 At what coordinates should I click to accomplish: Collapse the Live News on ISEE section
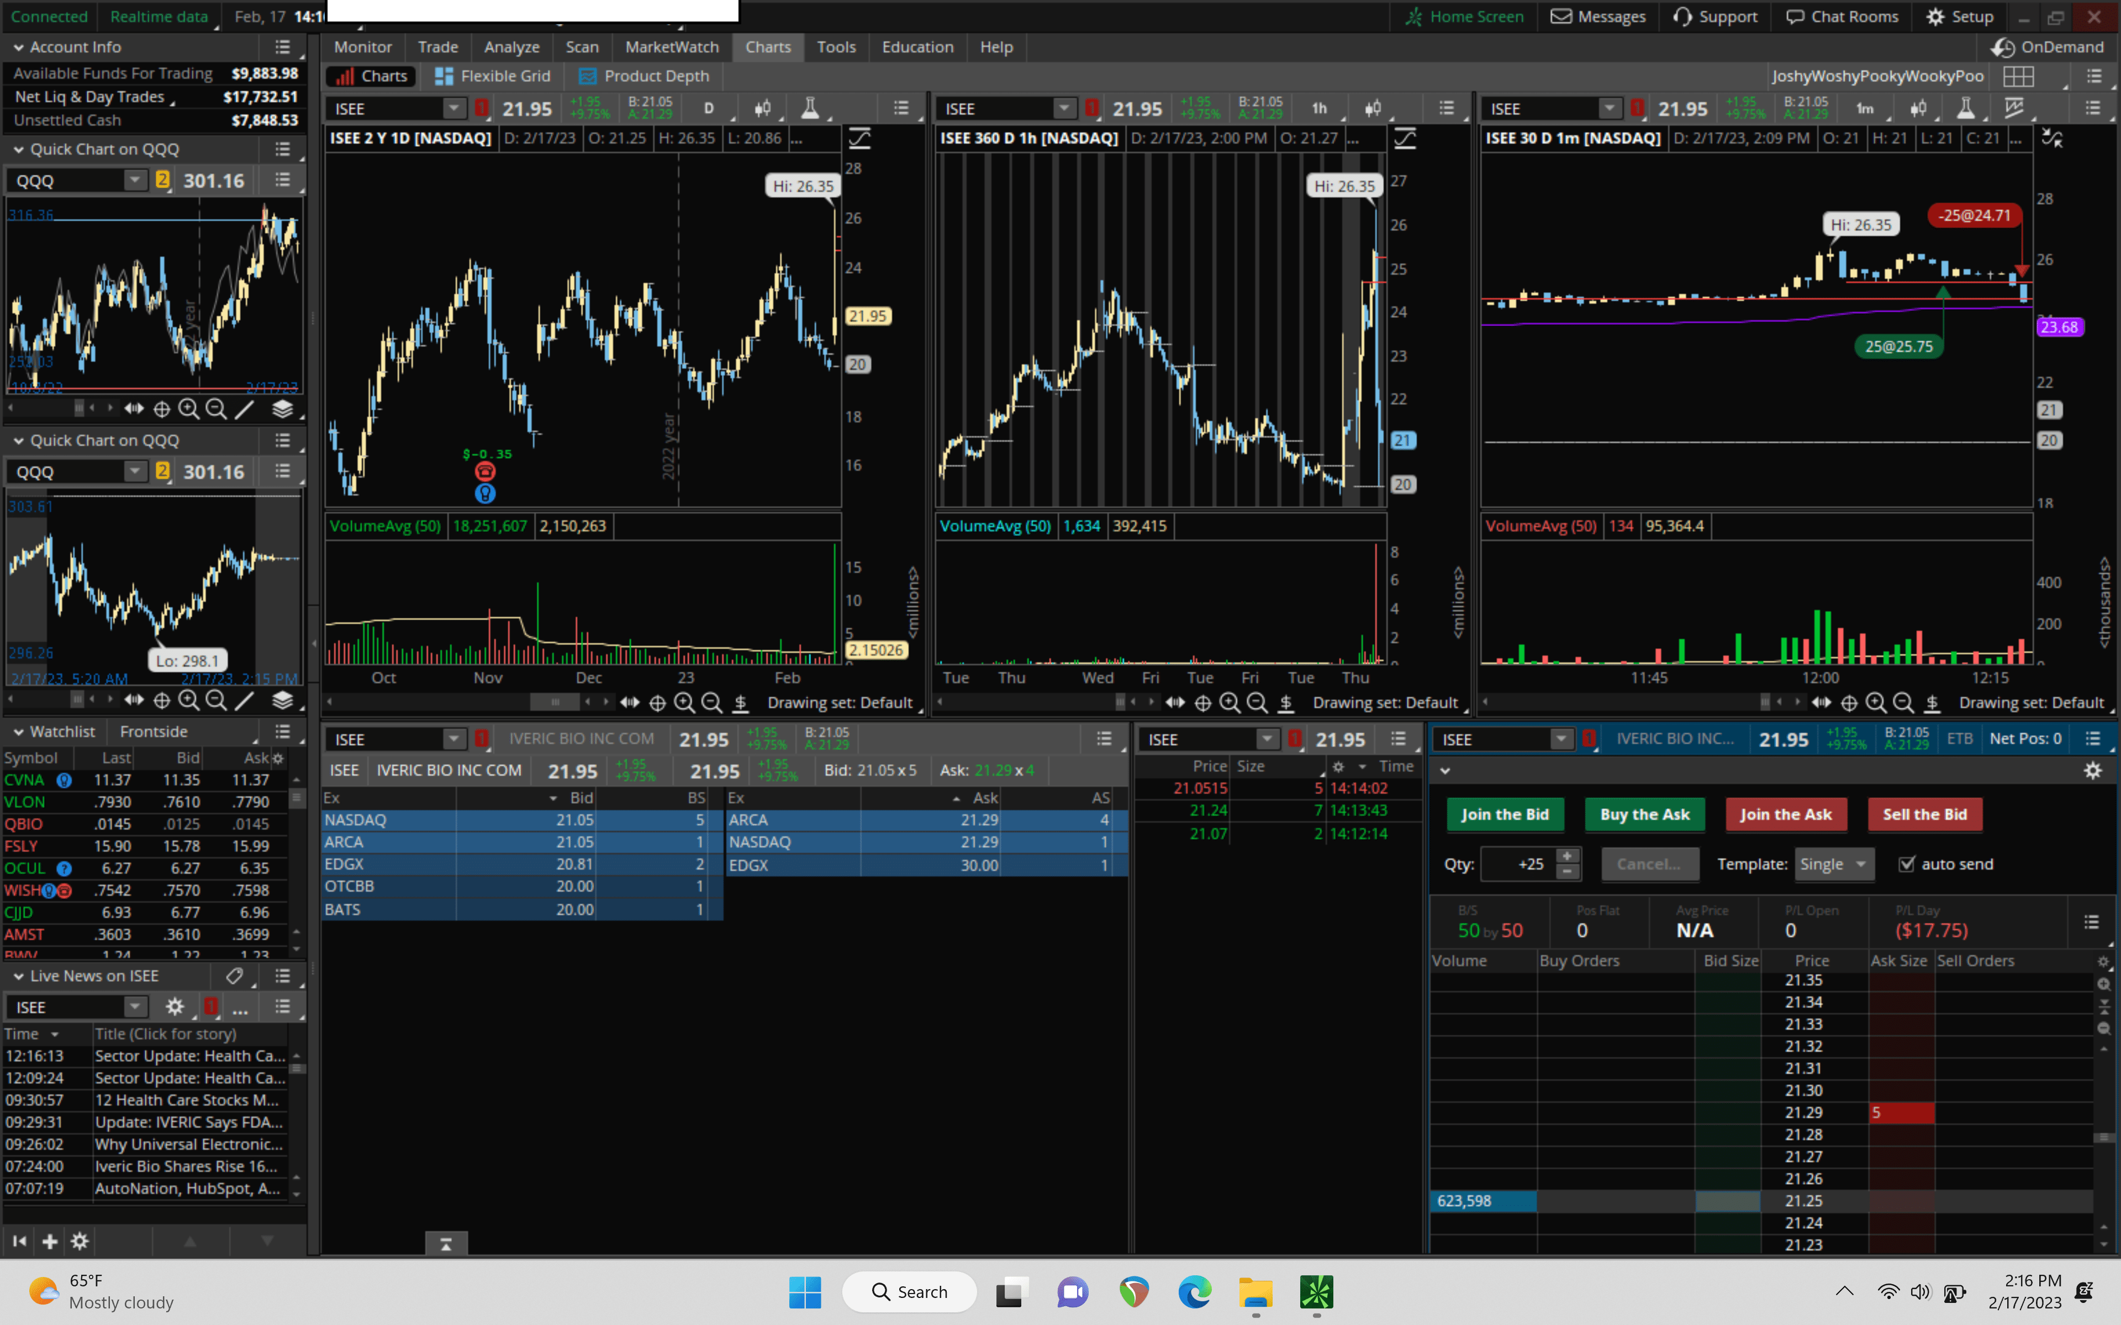18,976
